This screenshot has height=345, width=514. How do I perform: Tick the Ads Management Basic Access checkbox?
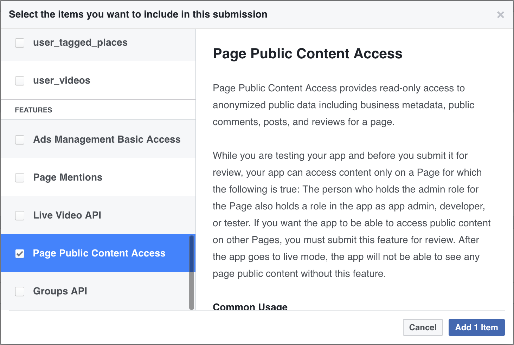point(20,140)
